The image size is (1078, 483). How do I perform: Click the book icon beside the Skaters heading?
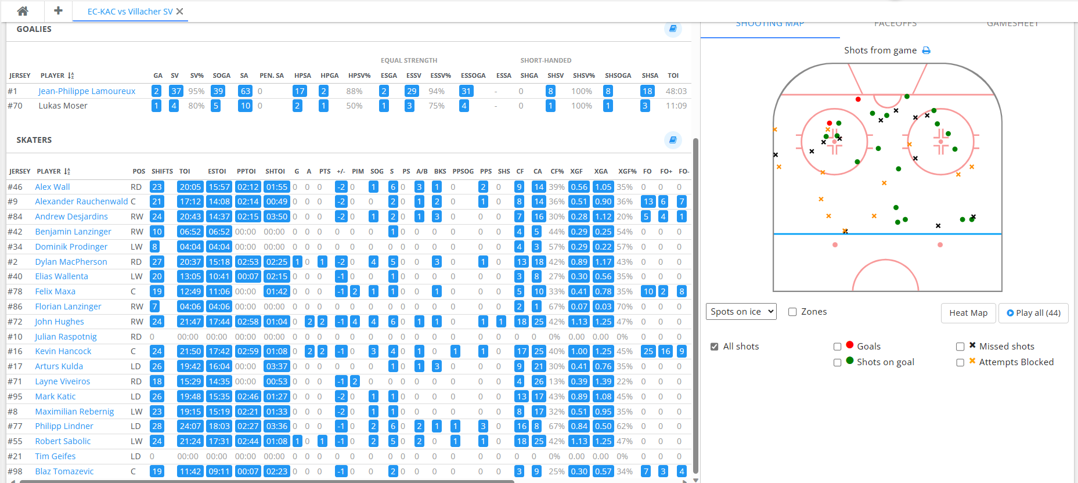click(673, 140)
